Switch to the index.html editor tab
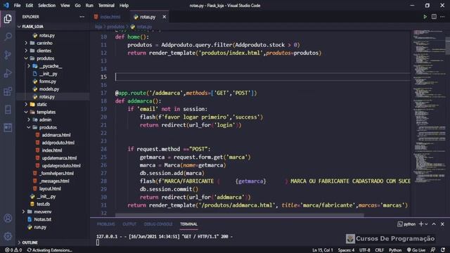This screenshot has height=253, width=450. pyautogui.click(x=110, y=17)
